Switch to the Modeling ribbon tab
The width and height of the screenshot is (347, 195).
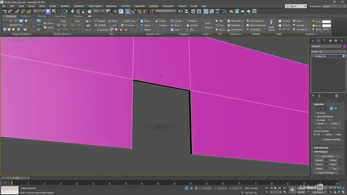coord(11,16)
